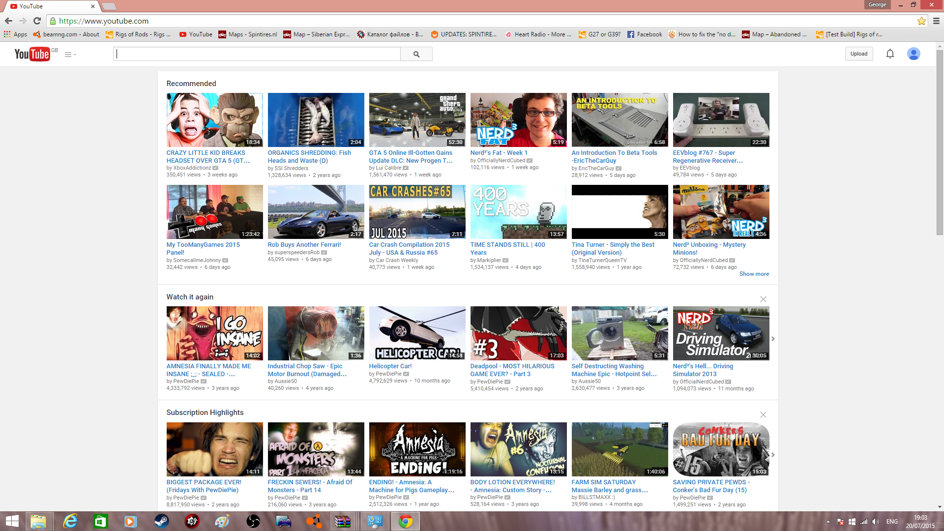Open the Helicopter Car! video thumbnail
944x531 pixels.
(x=417, y=333)
